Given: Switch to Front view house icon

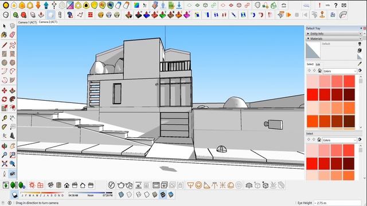Looking at the screenshot, I should click(x=67, y=185).
